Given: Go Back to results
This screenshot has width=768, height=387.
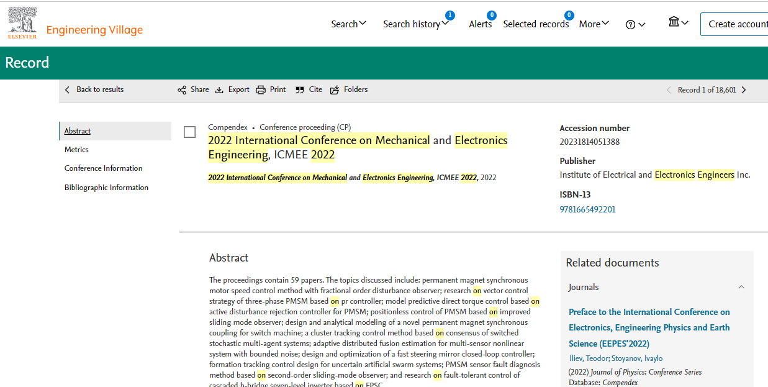Looking at the screenshot, I should 94,89.
